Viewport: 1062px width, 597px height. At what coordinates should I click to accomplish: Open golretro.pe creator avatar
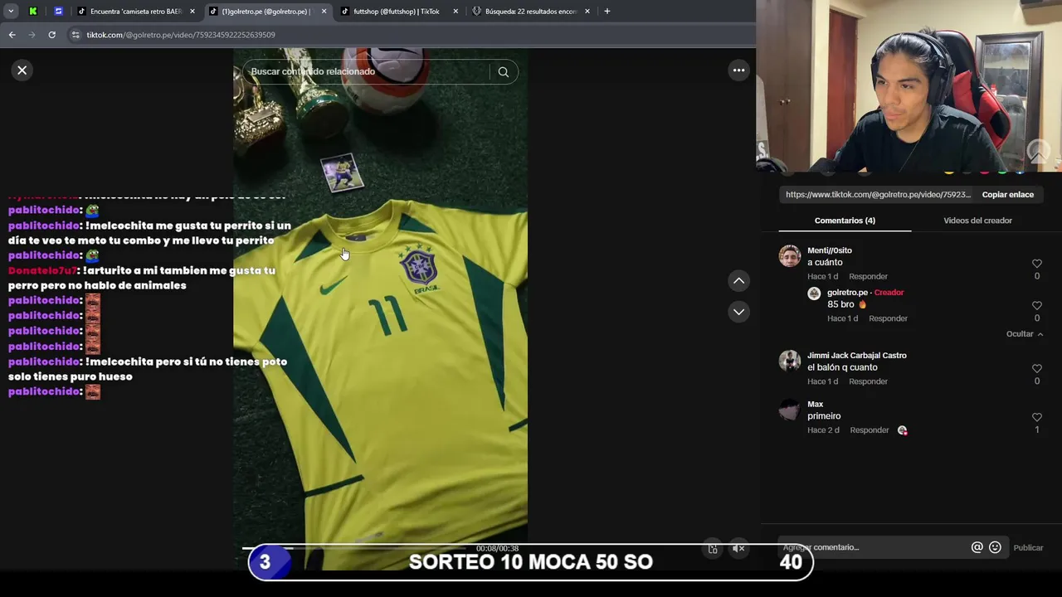point(814,294)
